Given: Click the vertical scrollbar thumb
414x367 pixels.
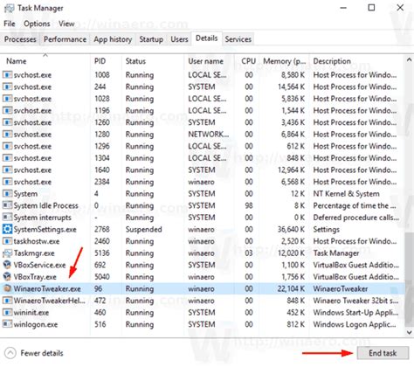Looking at the screenshot, I should tap(409, 280).
